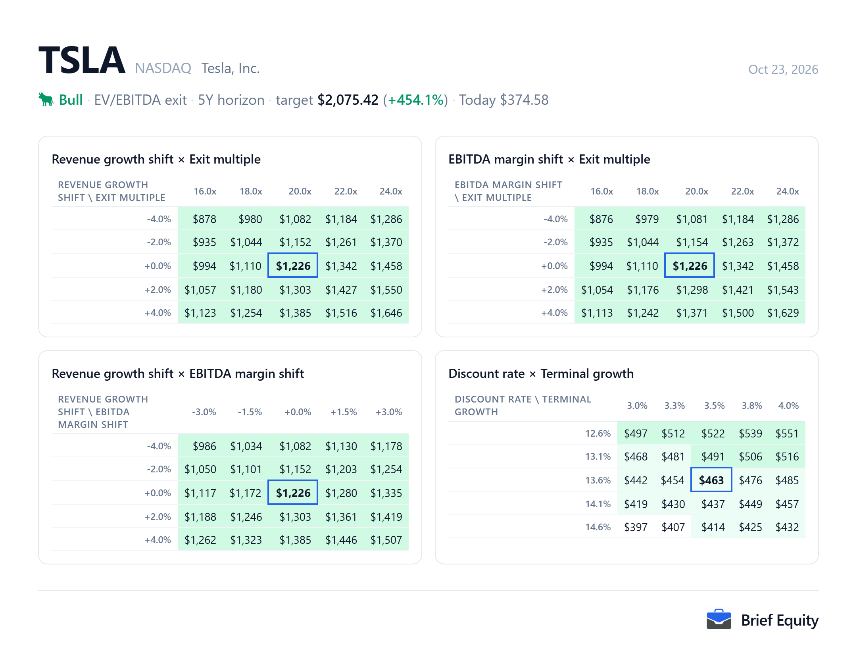Screen dimensions: 857x651
Task: Click the $1,646 cell
Action: click(386, 313)
